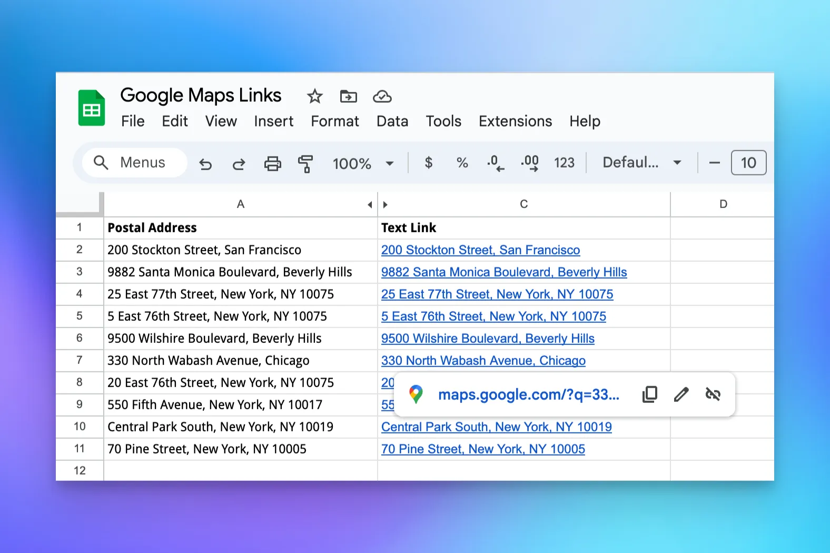Image resolution: width=830 pixels, height=553 pixels.
Task: Open the 25 East 77th Street link
Action: click(497, 294)
